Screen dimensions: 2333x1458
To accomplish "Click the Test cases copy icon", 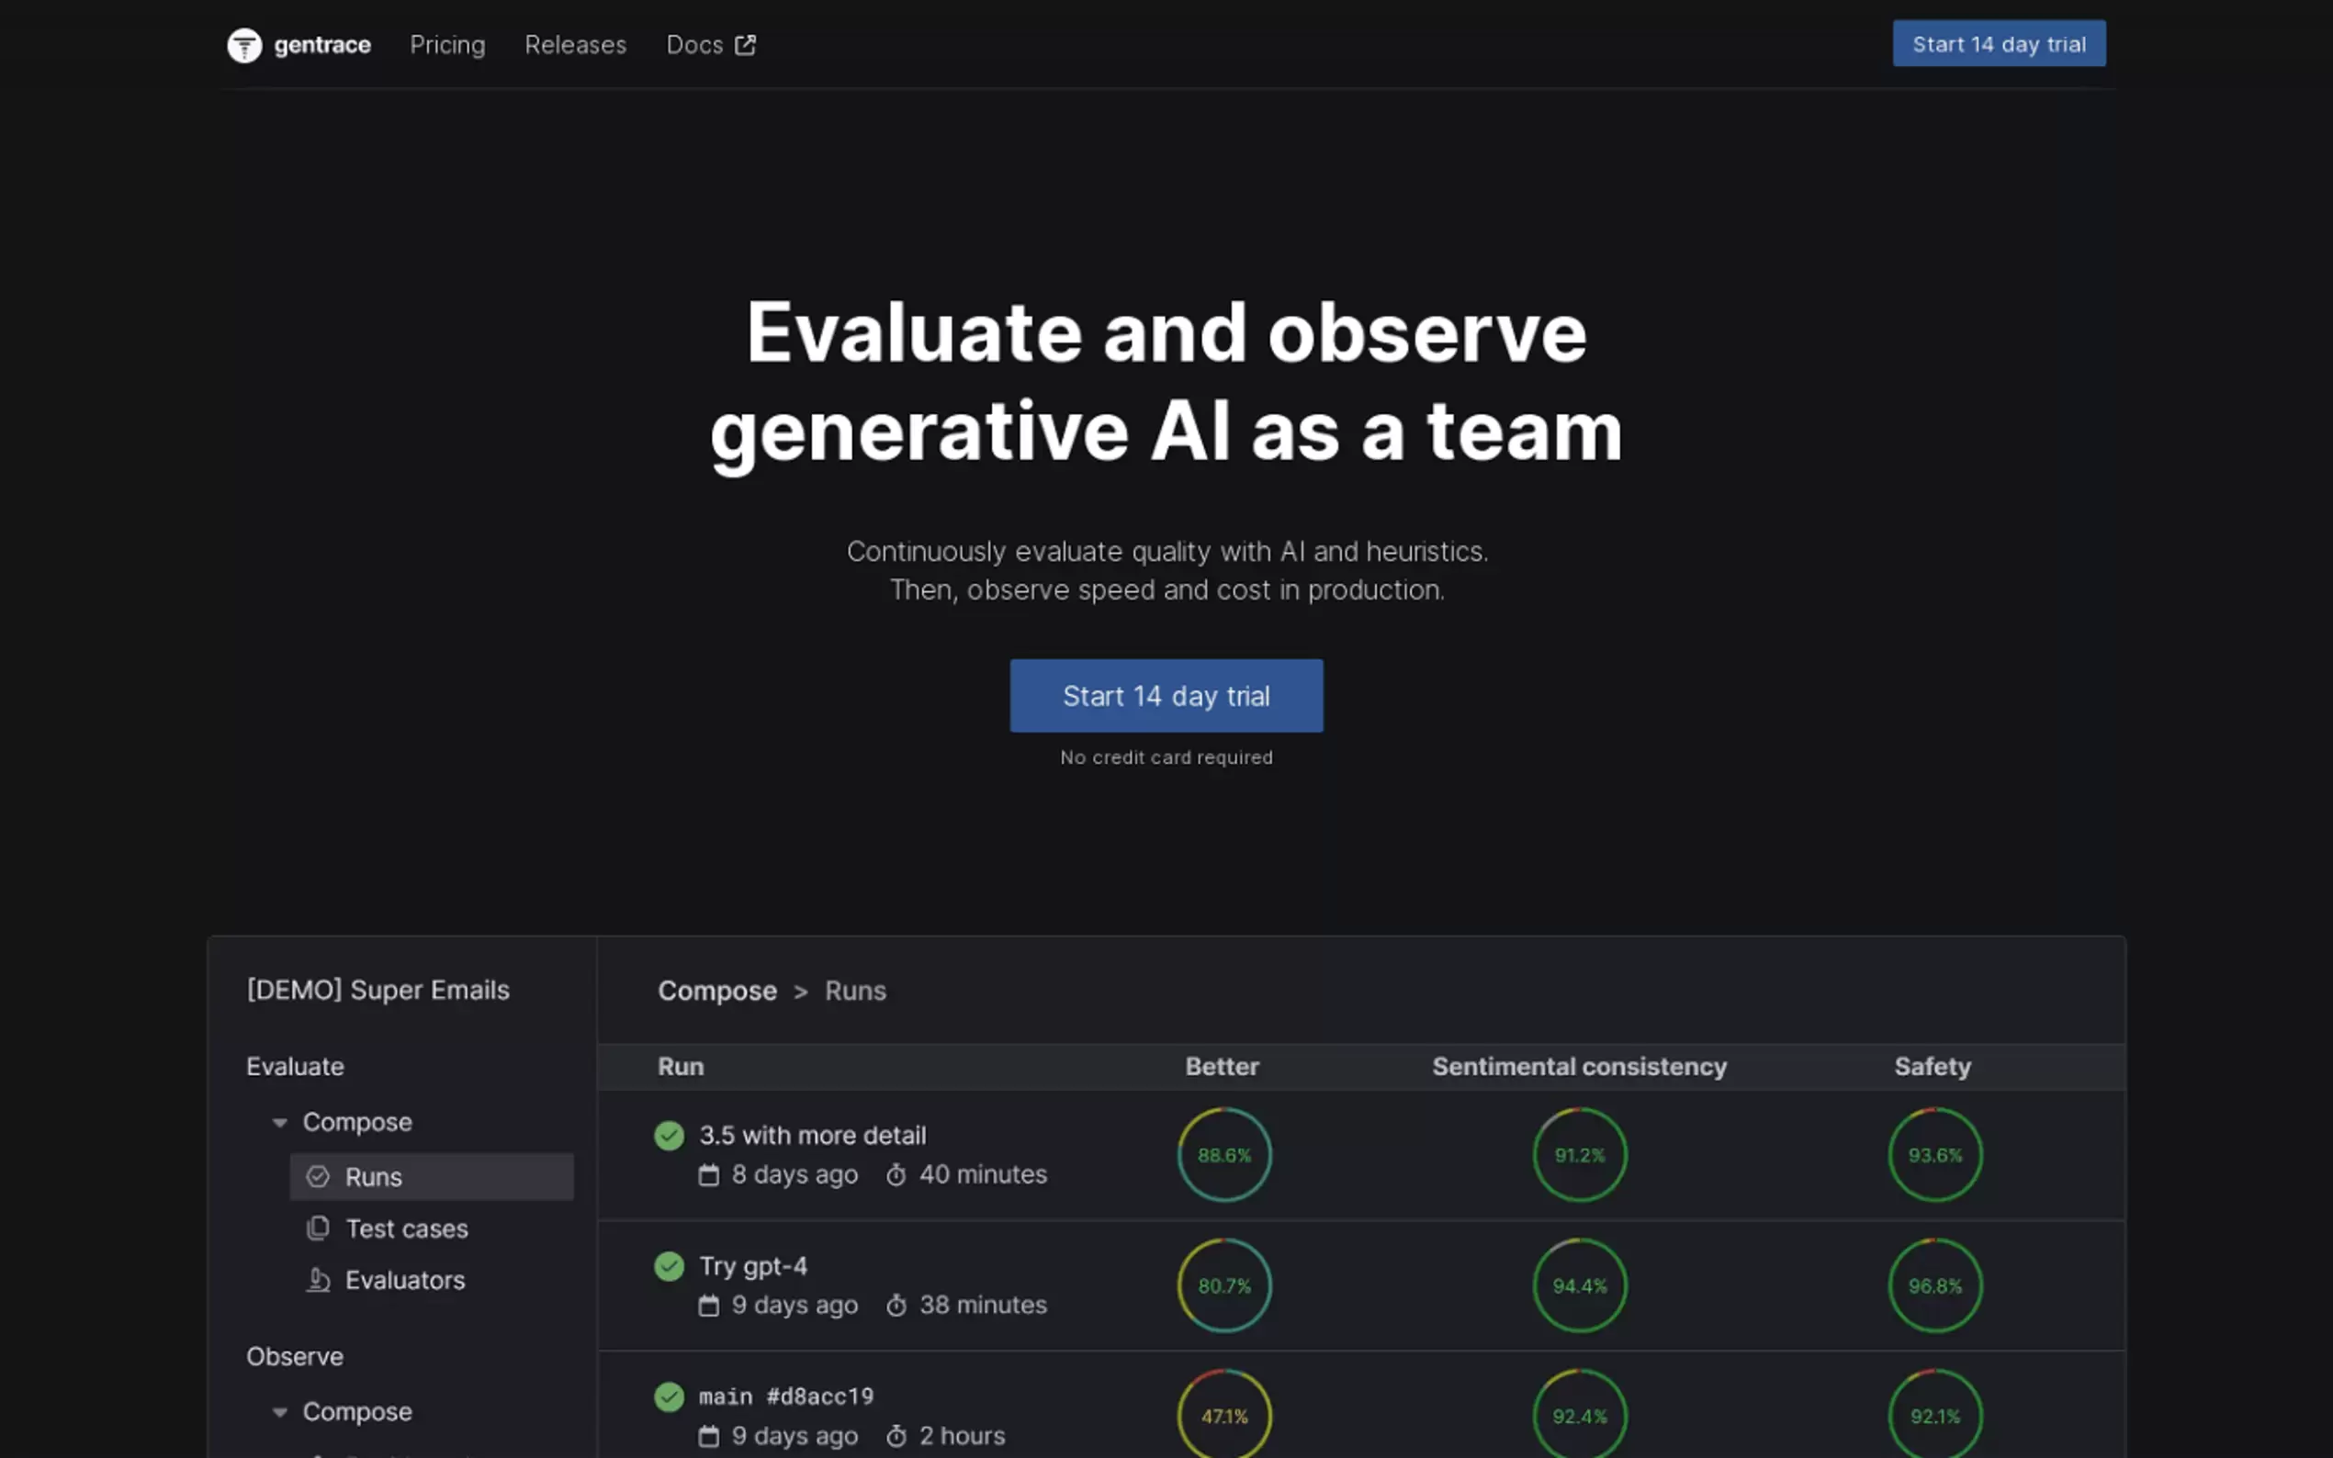I will pos(319,1228).
